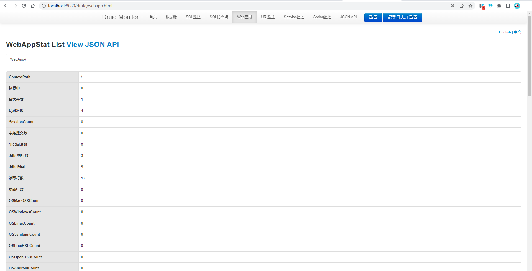
Task: Click the OSSymbianCount row label
Action: pos(24,234)
